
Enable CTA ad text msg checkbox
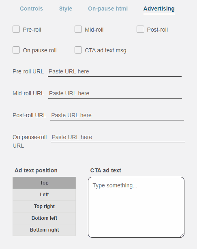point(78,50)
